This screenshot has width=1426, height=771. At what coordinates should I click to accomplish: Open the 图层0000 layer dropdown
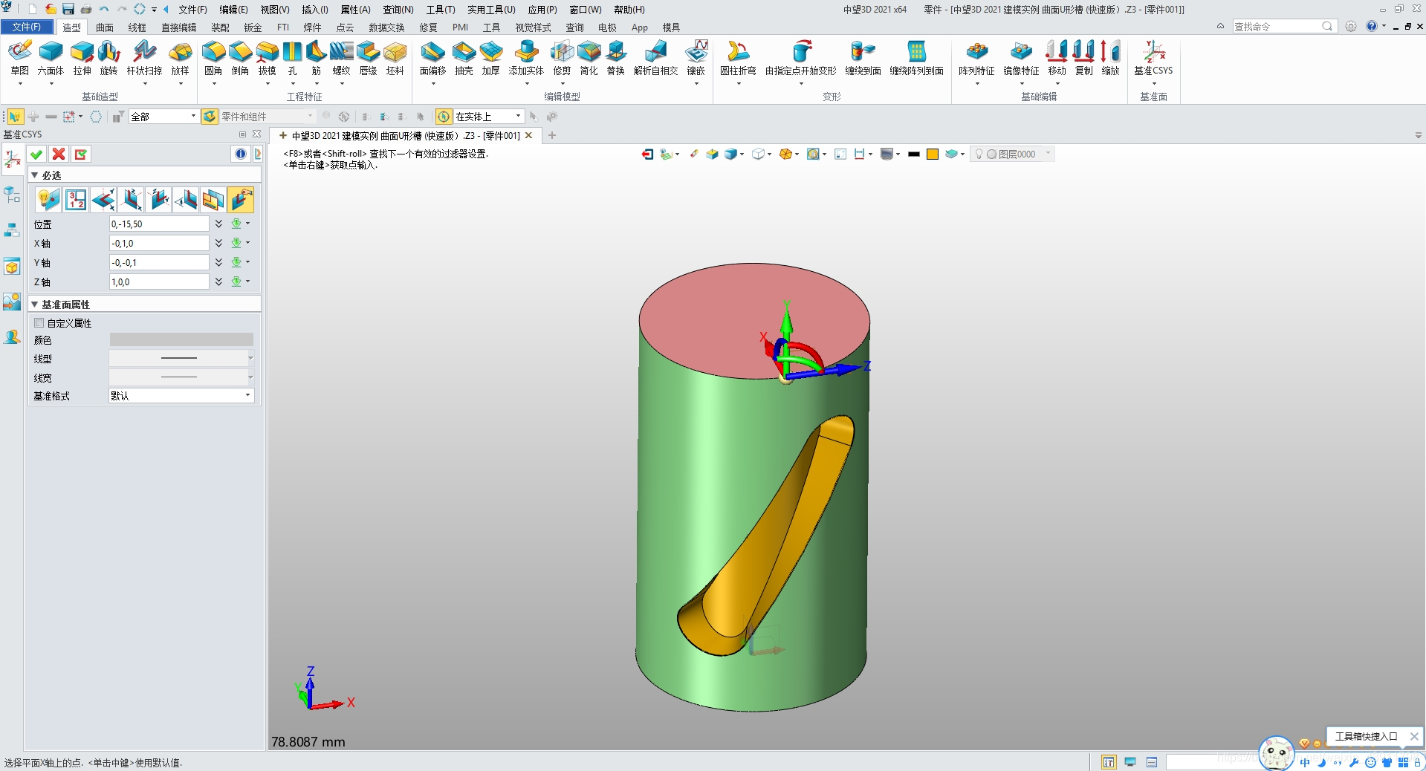tap(1013, 154)
